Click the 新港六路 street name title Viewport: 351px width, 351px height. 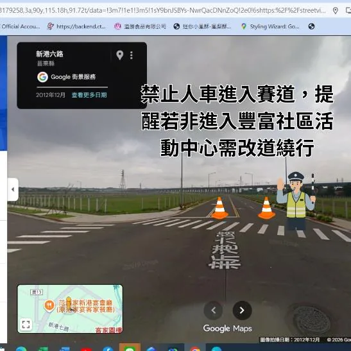click(49, 54)
